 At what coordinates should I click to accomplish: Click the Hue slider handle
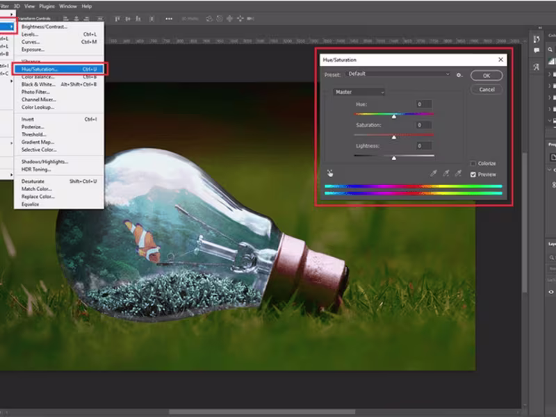[x=393, y=116]
